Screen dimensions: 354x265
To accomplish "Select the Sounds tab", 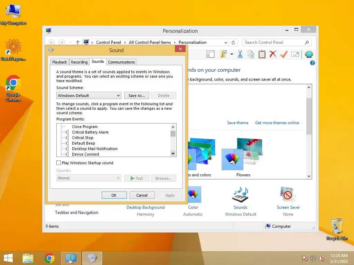I will 98,61.
